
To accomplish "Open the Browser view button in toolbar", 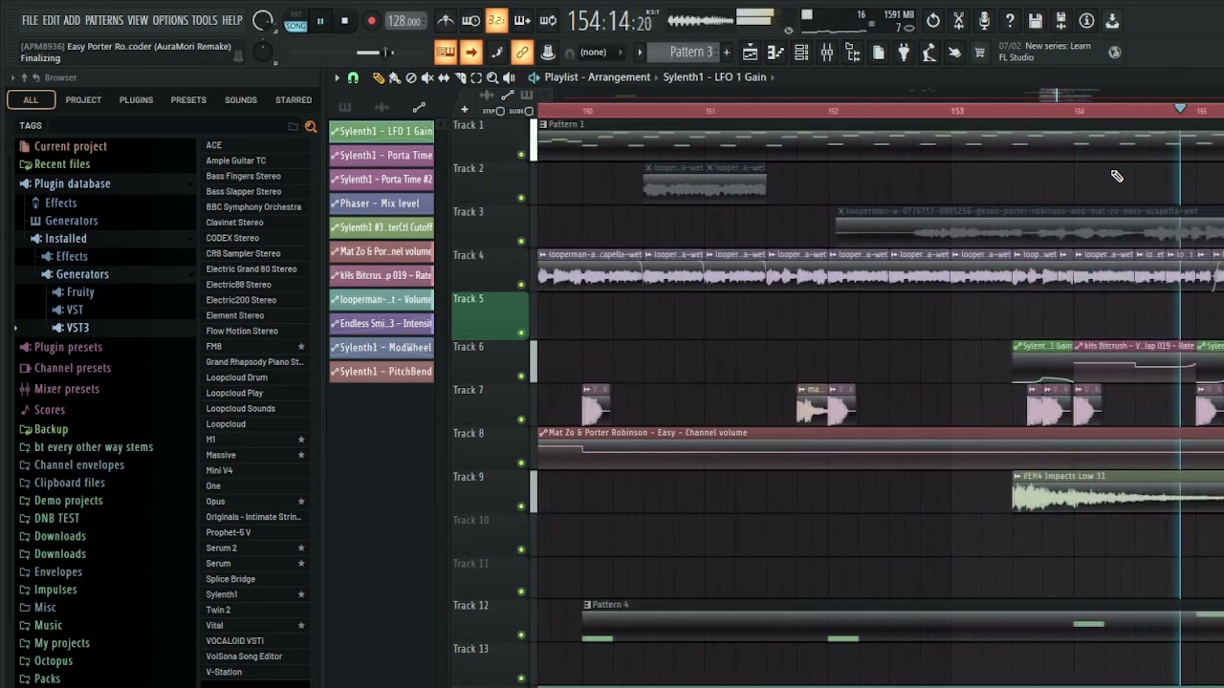I will tap(853, 53).
